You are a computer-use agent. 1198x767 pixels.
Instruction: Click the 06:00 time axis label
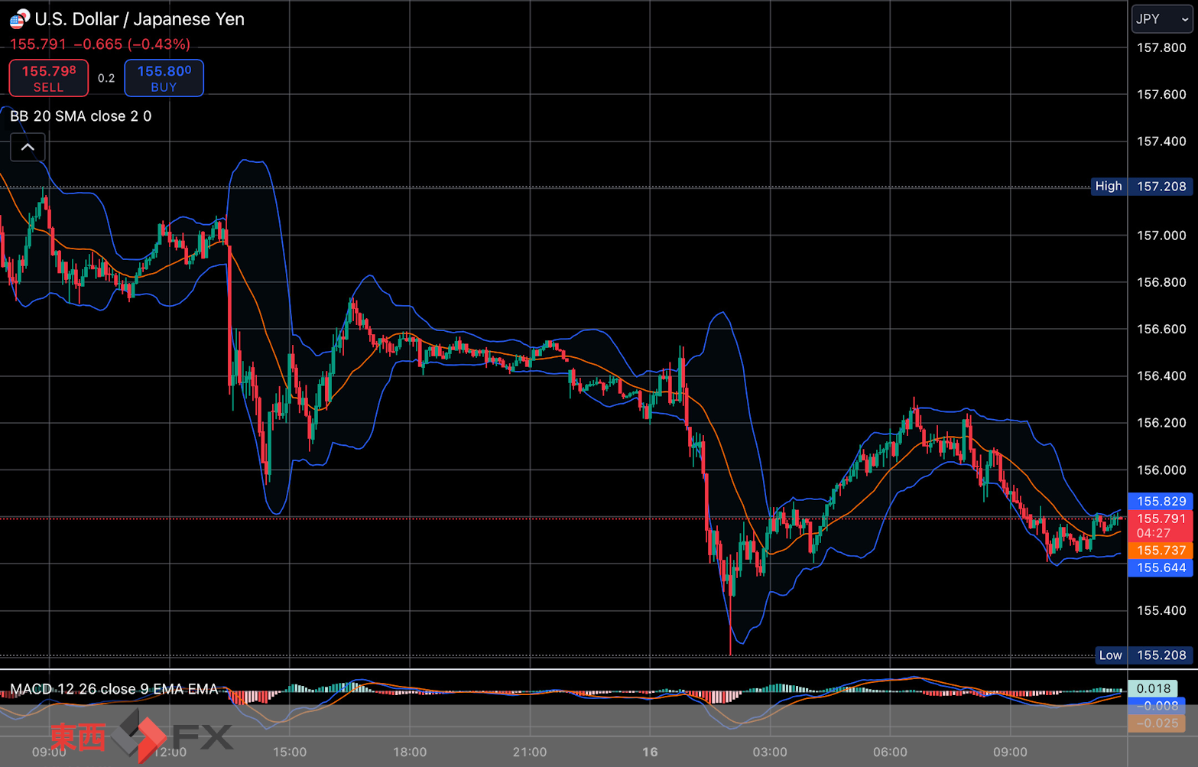click(890, 752)
